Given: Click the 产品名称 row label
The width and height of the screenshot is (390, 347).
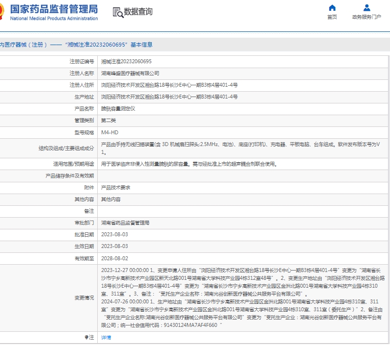Looking at the screenshot, I should [84, 109].
